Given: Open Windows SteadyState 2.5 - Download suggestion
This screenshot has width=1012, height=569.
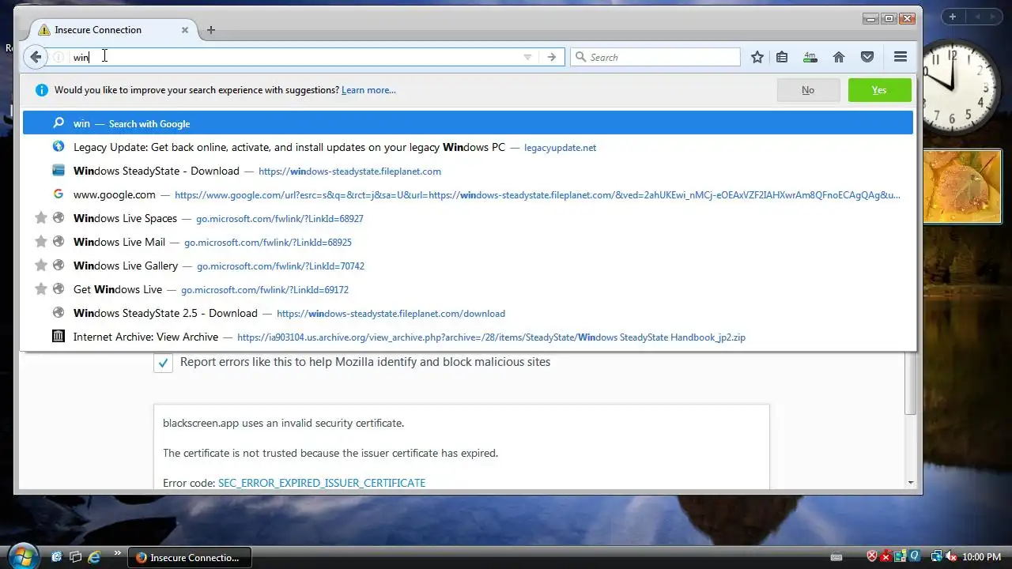Looking at the screenshot, I should coord(468,313).
